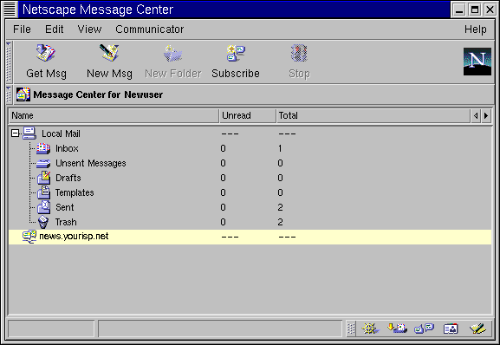Image resolution: width=500 pixels, height=345 pixels.
Task: Collapse the Local Mail tree
Action: pos(15,133)
